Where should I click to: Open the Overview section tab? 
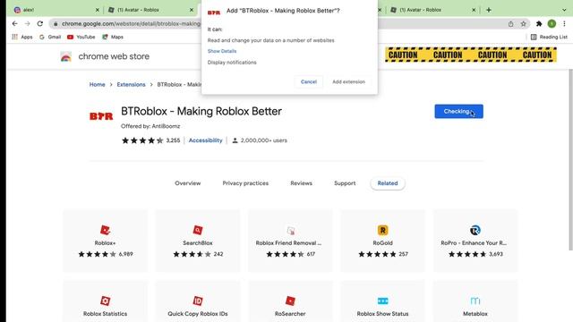(x=187, y=183)
